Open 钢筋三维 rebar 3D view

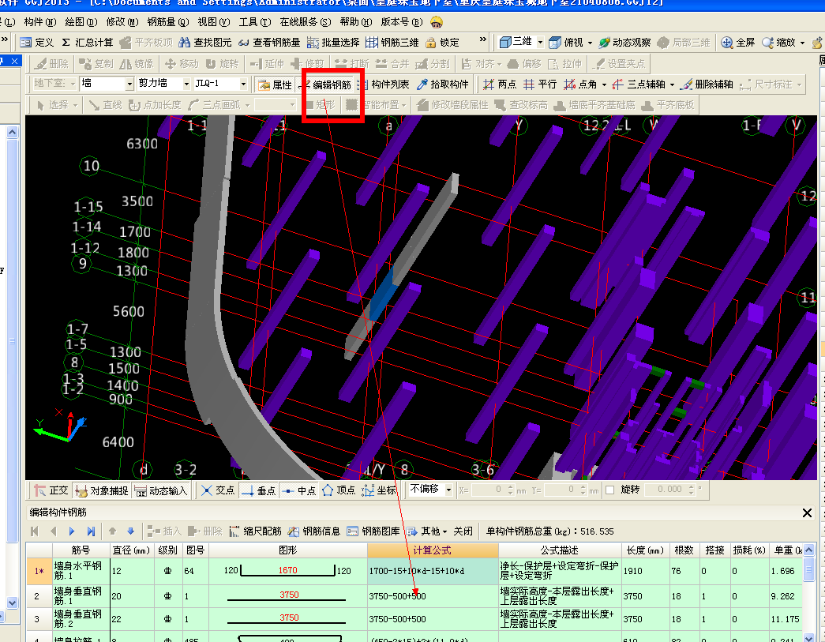392,43
